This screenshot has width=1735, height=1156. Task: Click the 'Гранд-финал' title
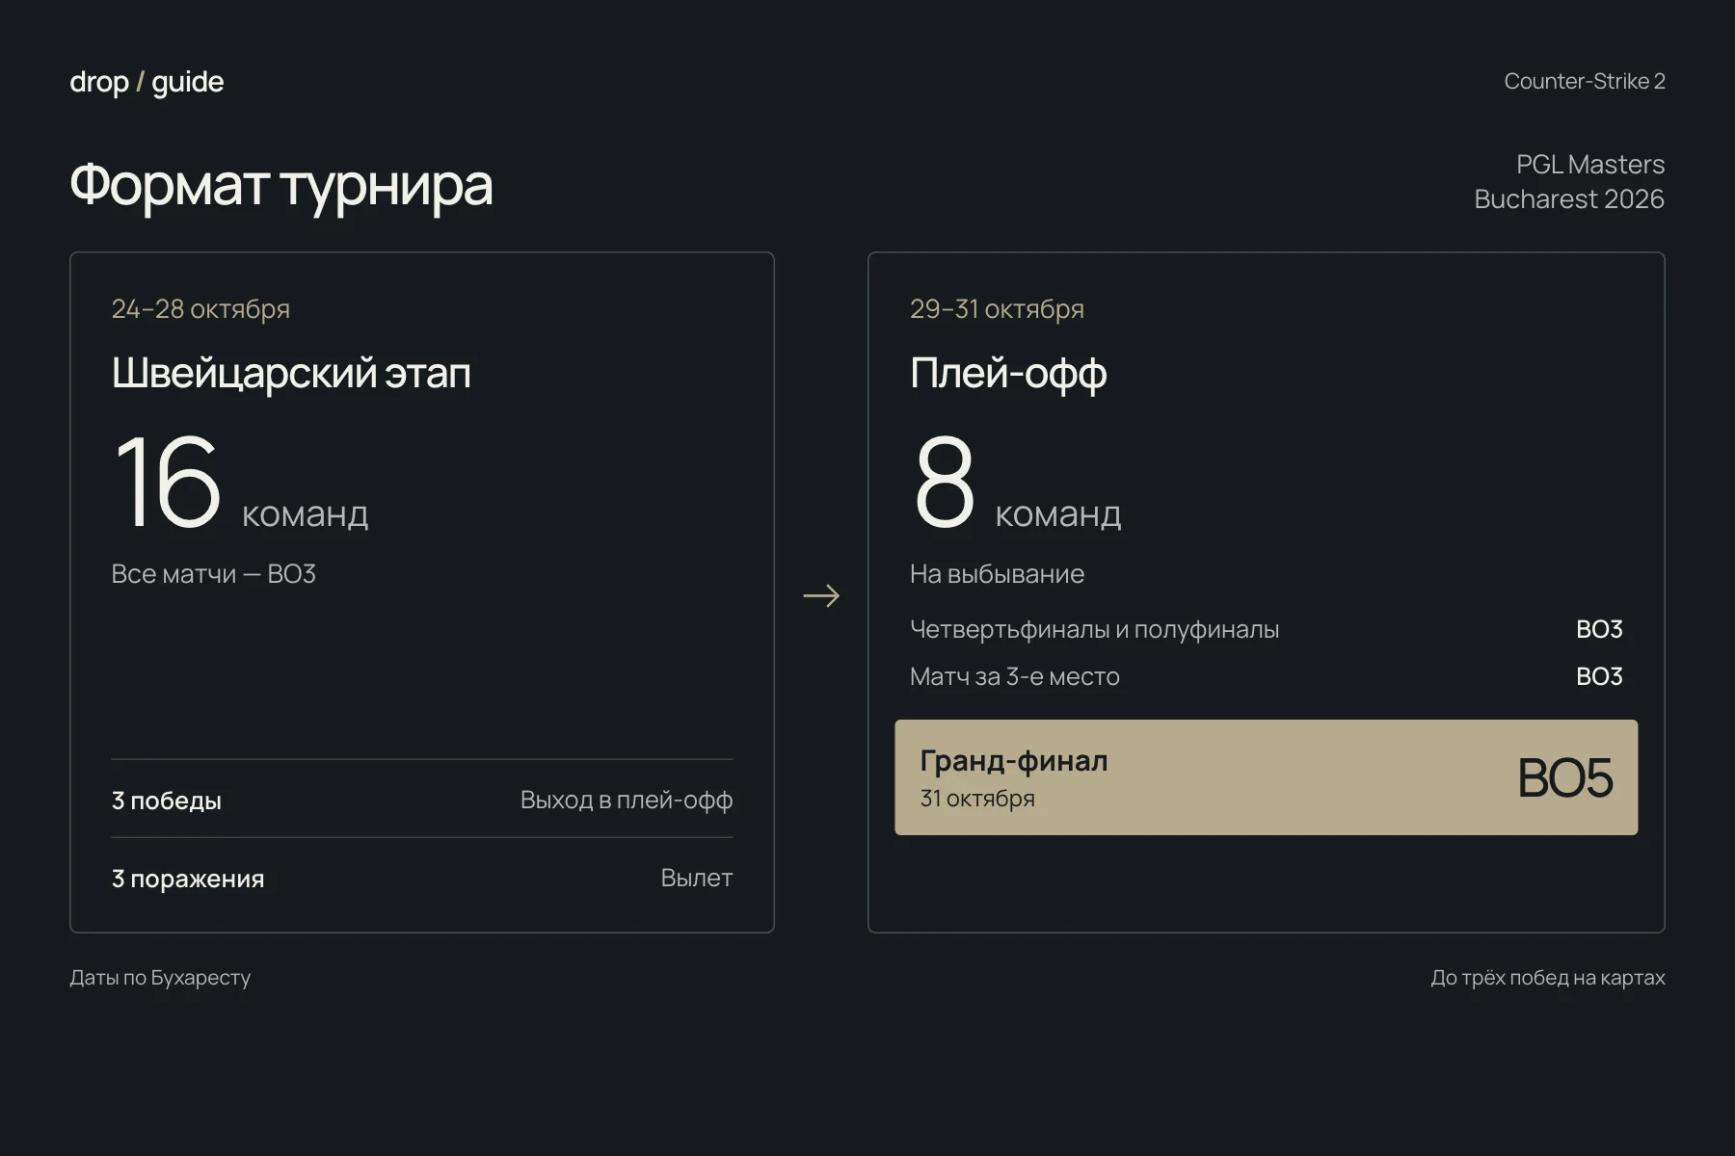(x=1014, y=761)
